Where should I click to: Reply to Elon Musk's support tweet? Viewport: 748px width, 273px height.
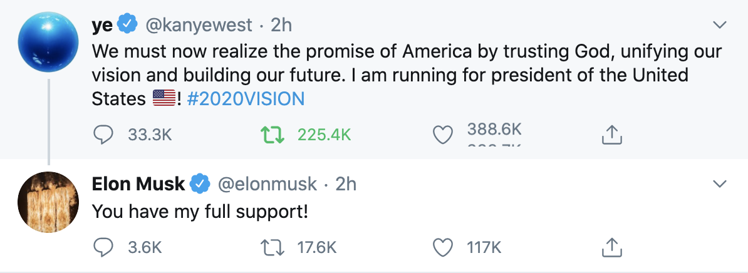(x=103, y=247)
